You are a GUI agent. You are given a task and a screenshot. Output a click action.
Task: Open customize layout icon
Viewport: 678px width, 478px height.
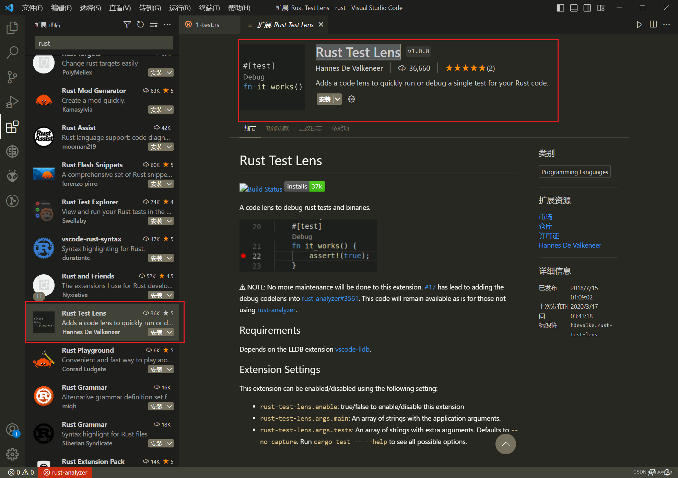(x=601, y=8)
